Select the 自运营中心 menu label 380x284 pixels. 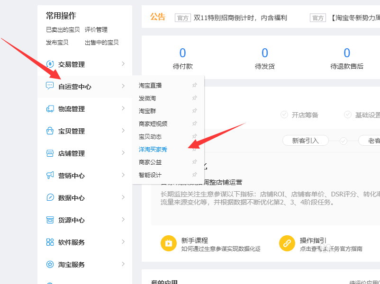[75, 87]
